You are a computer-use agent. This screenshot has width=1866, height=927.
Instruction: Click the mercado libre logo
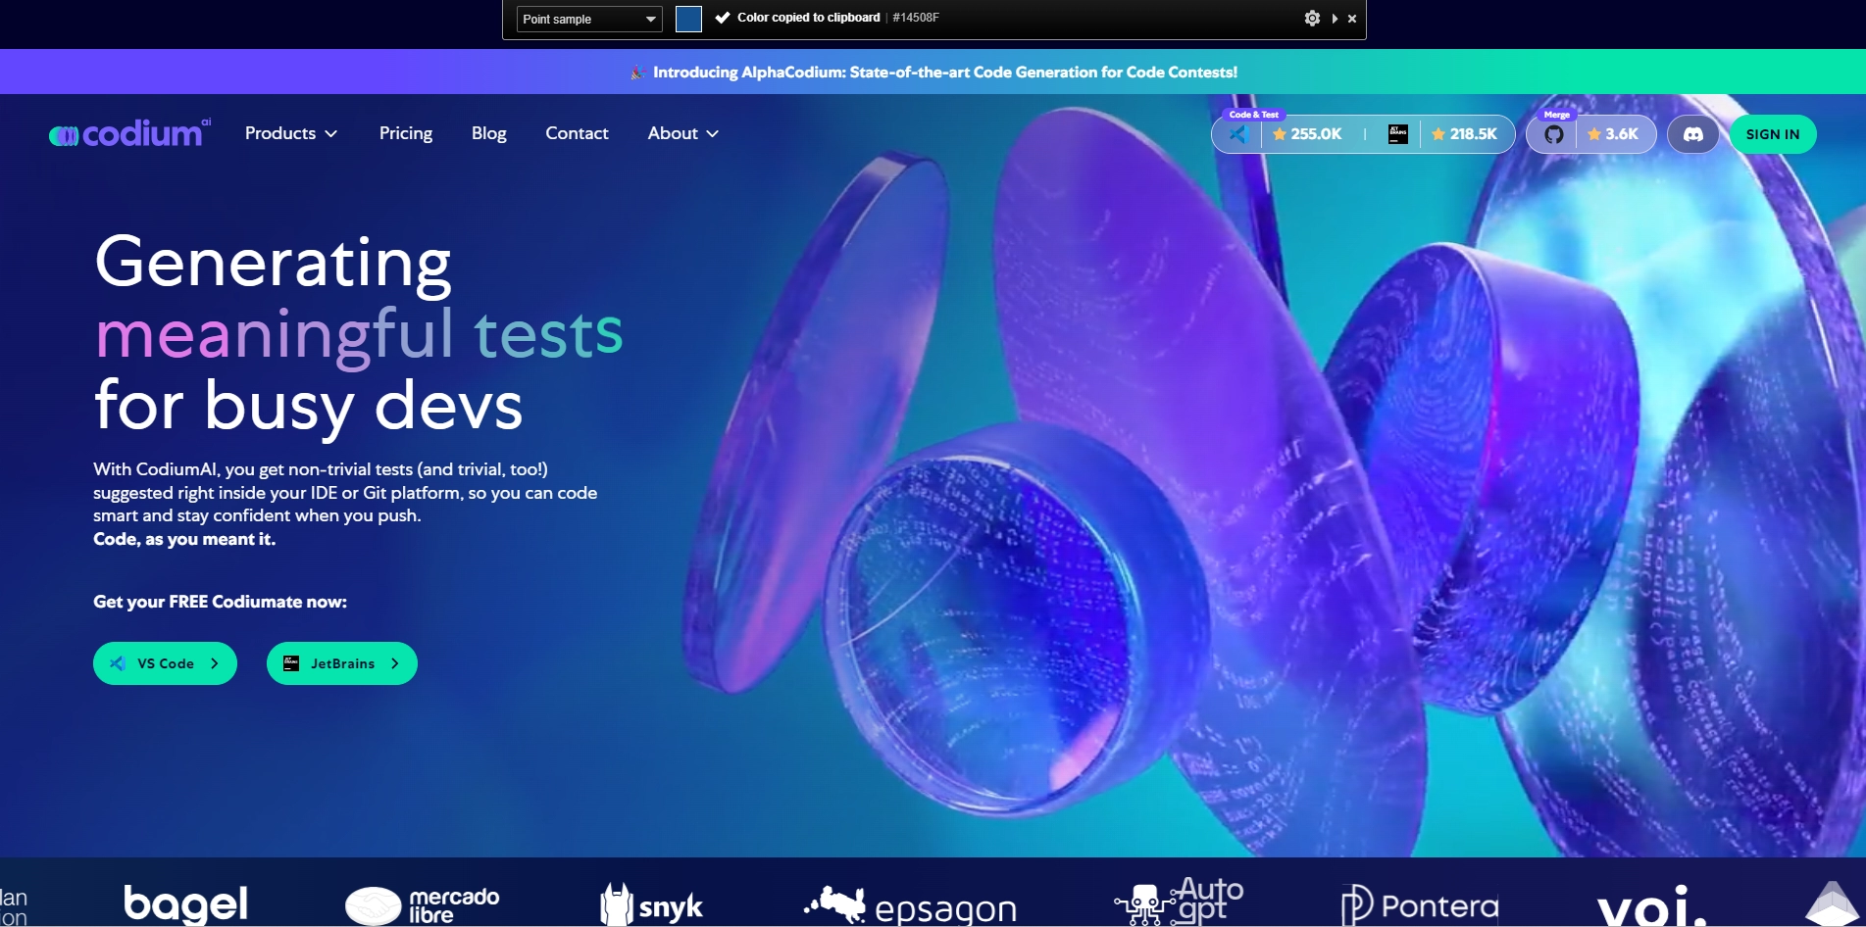click(423, 904)
